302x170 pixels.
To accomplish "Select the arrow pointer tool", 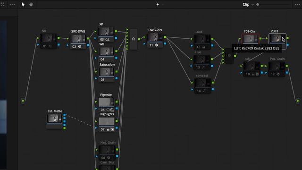I will (23, 4).
